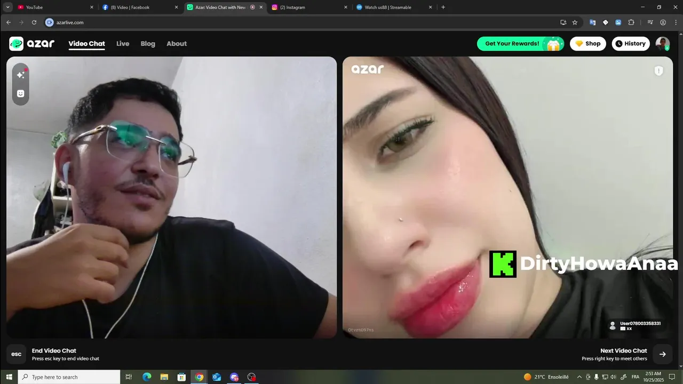Bookmark this page with the star
The height and width of the screenshot is (384, 683).
click(575, 22)
